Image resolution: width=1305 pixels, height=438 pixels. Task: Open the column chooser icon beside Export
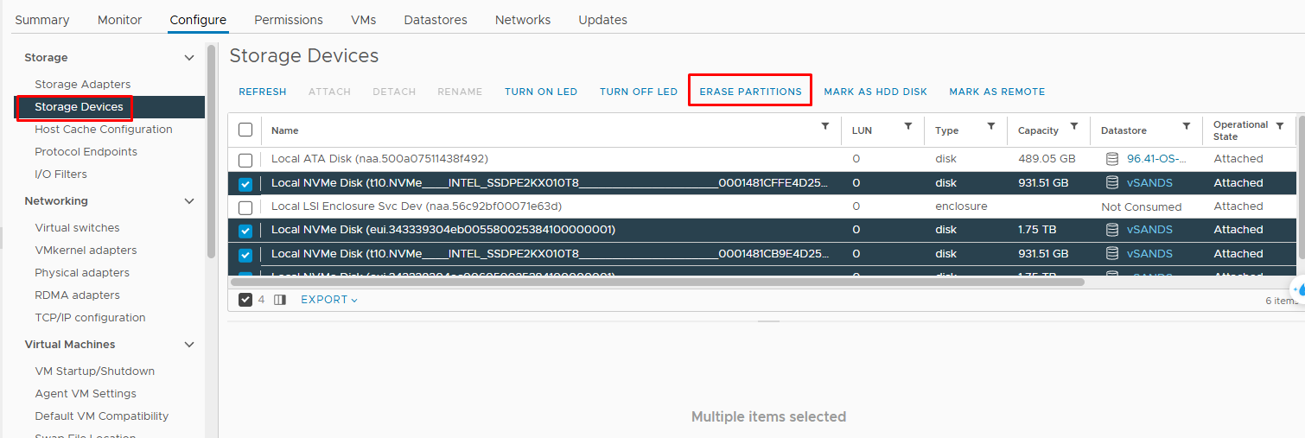(279, 300)
